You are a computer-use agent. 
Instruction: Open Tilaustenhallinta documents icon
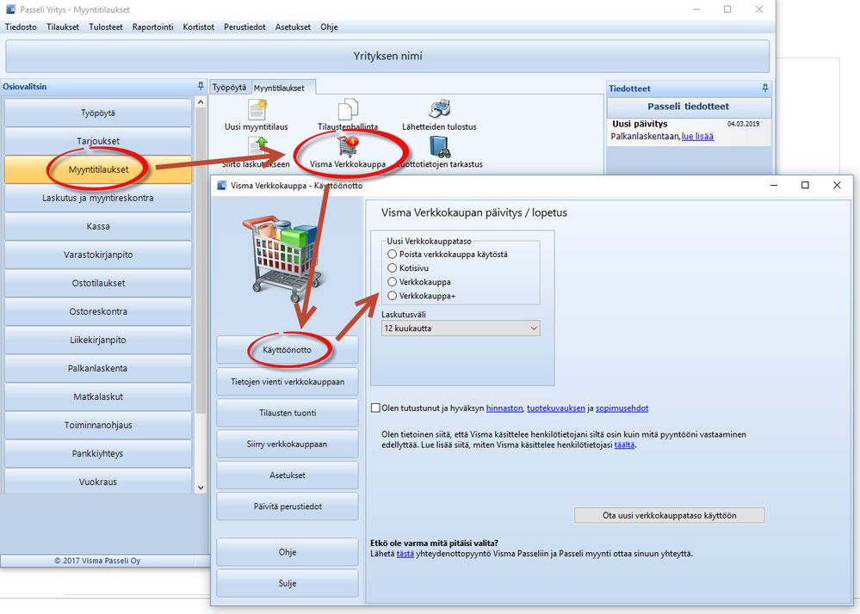coord(348,109)
